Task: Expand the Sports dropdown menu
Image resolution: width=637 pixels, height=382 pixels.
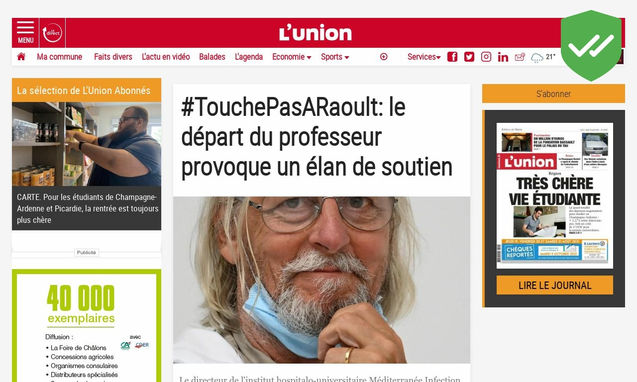Action: coord(335,57)
